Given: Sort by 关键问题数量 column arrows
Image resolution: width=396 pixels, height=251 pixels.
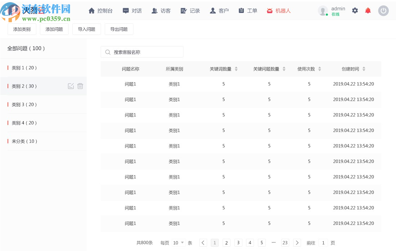Looking at the screenshot, I should pos(284,69).
